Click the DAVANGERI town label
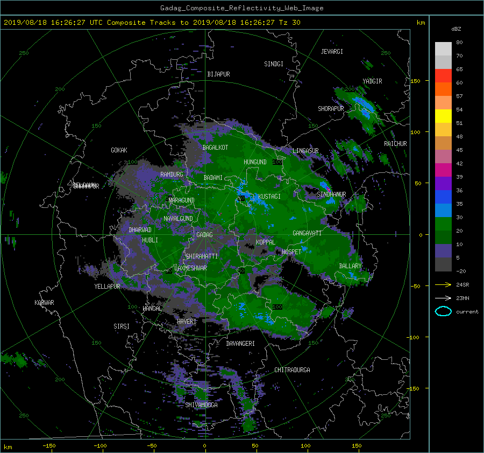Screen dimensions: 484x453 pos(240,344)
